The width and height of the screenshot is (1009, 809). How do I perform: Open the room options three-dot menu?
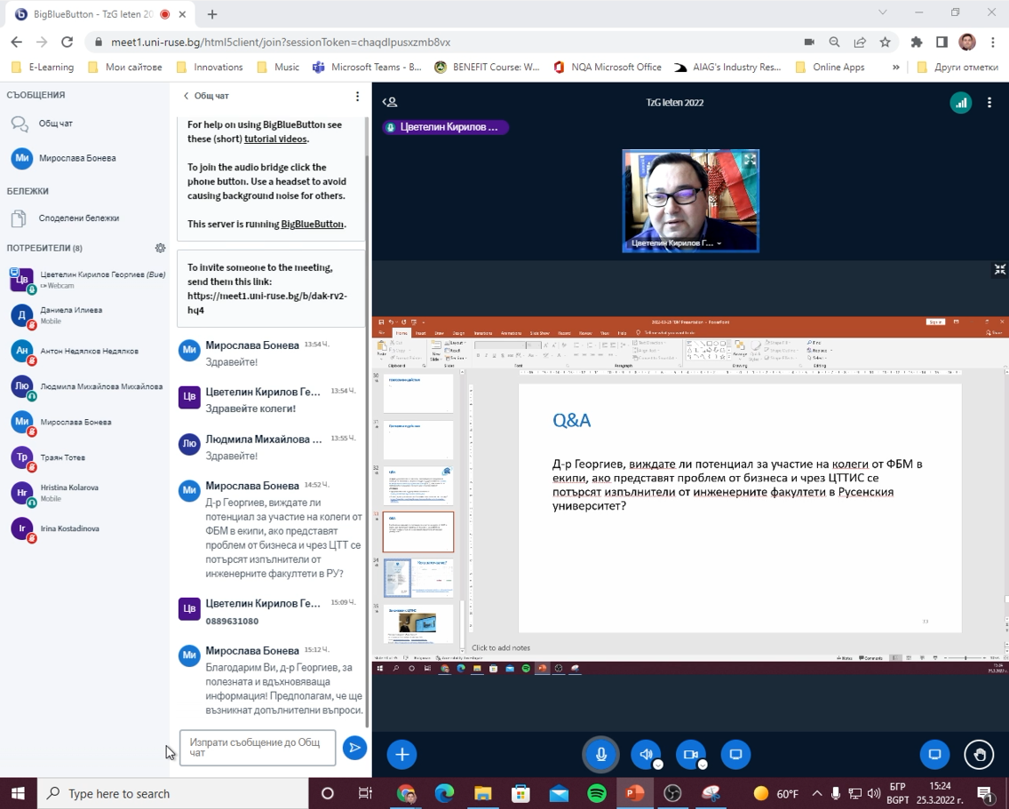pos(989,102)
